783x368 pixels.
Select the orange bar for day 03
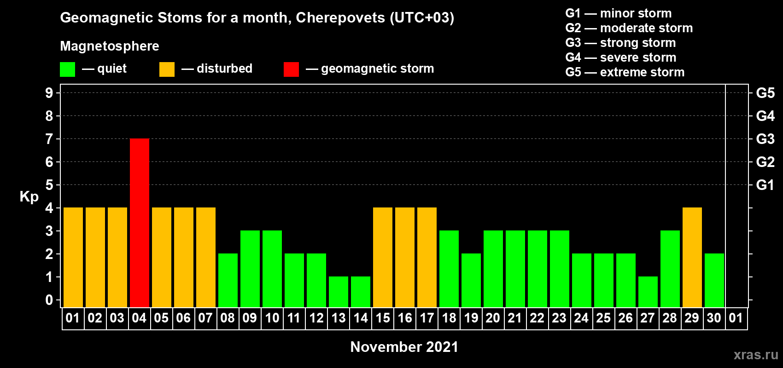pyautogui.click(x=117, y=258)
